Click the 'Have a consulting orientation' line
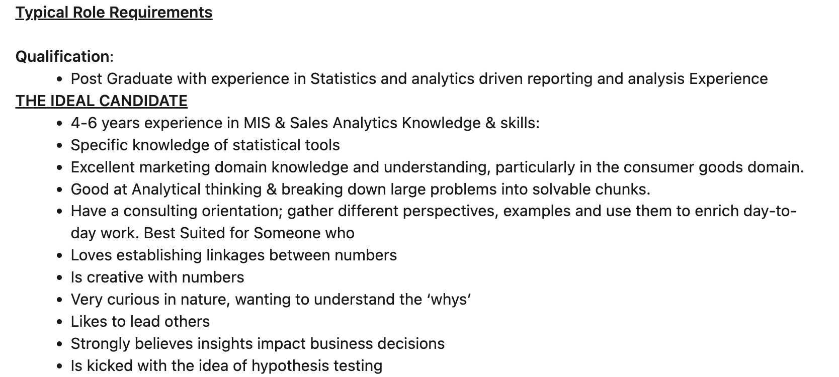839x377 pixels. (x=434, y=211)
